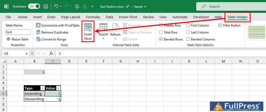Screen dimensions: 266x112
Task: Toggle the AutoSave switch
Action: point(34,6)
